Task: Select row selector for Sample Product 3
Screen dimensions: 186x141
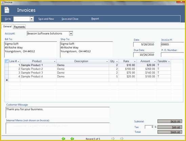Action: [x=7, y=73]
